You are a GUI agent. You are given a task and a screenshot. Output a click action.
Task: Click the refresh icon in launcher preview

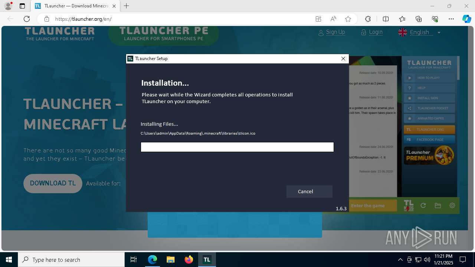pos(423,205)
